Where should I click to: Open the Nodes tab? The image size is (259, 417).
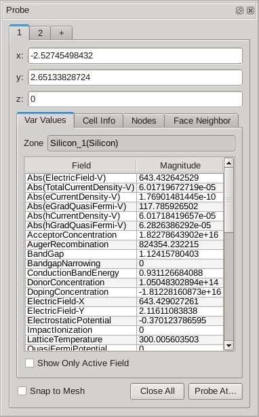click(144, 121)
